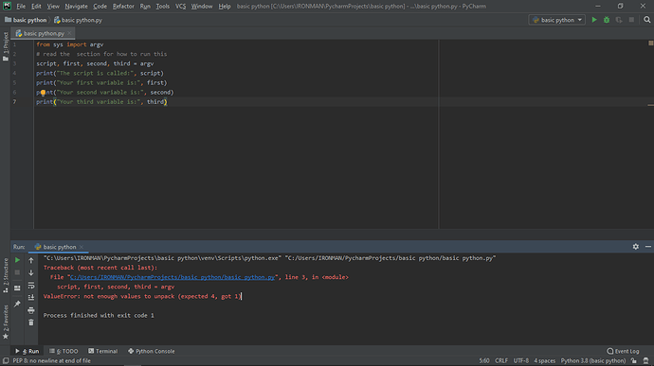The image size is (654, 366).
Task: Click the PEP 8 warning in status bar
Action: click(52, 360)
